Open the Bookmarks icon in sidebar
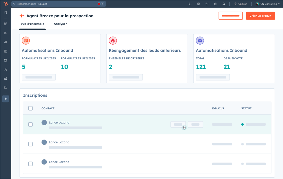 [5, 13]
